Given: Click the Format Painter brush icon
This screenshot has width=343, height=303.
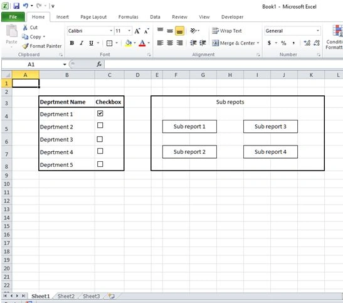Looking at the screenshot, I should click(x=25, y=46).
